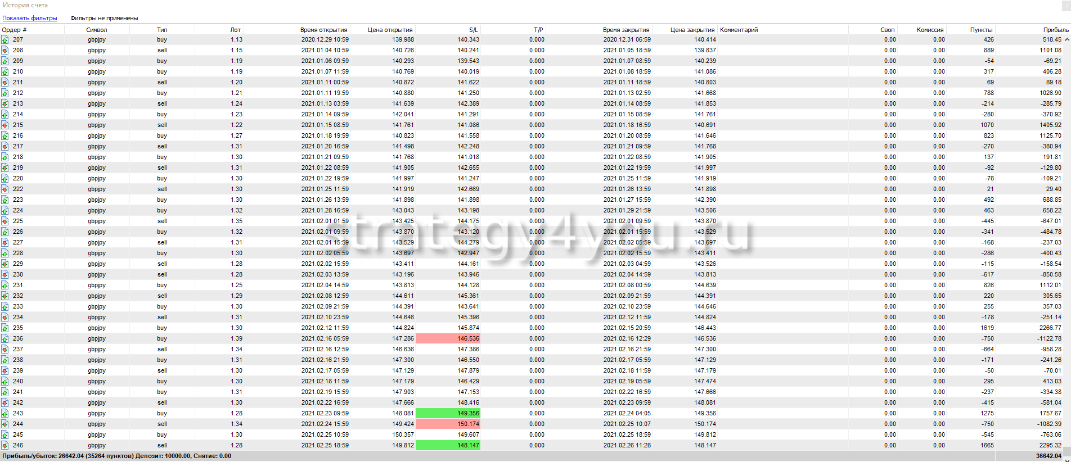Click the icon beside order 222
Viewport: 1071px width, 462px height.
click(5, 189)
